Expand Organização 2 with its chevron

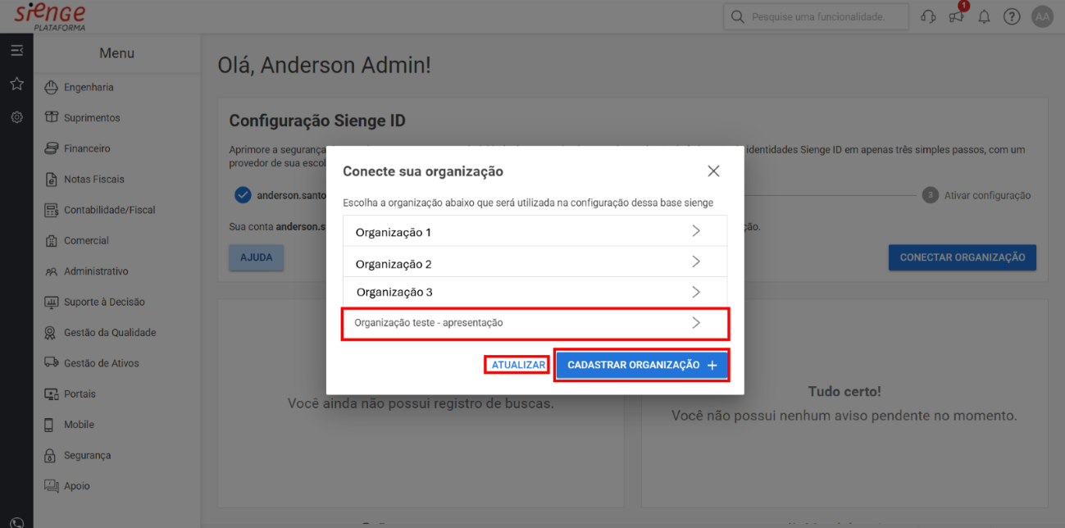[x=696, y=262]
